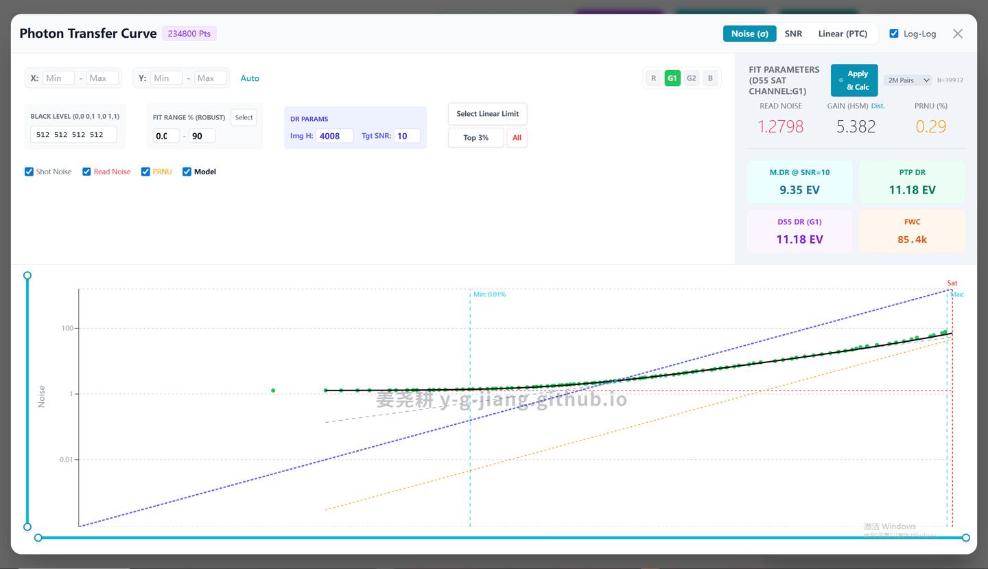
Task: Click the 234800 Pts badge
Action: point(189,34)
